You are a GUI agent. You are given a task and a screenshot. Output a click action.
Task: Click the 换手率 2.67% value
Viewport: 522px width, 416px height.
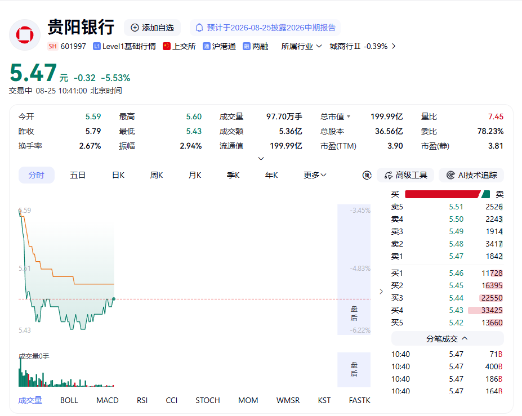point(90,146)
